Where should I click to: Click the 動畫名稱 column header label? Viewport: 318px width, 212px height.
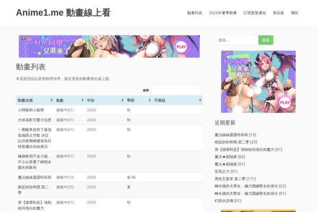[x=25, y=100]
